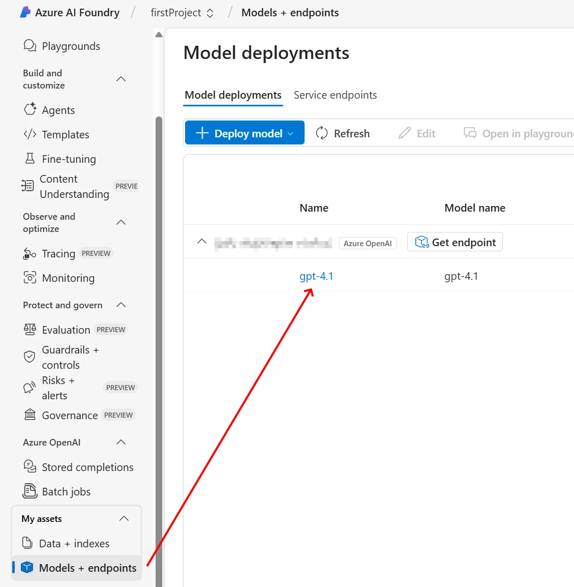Click the Evaluation scales icon

point(30,330)
